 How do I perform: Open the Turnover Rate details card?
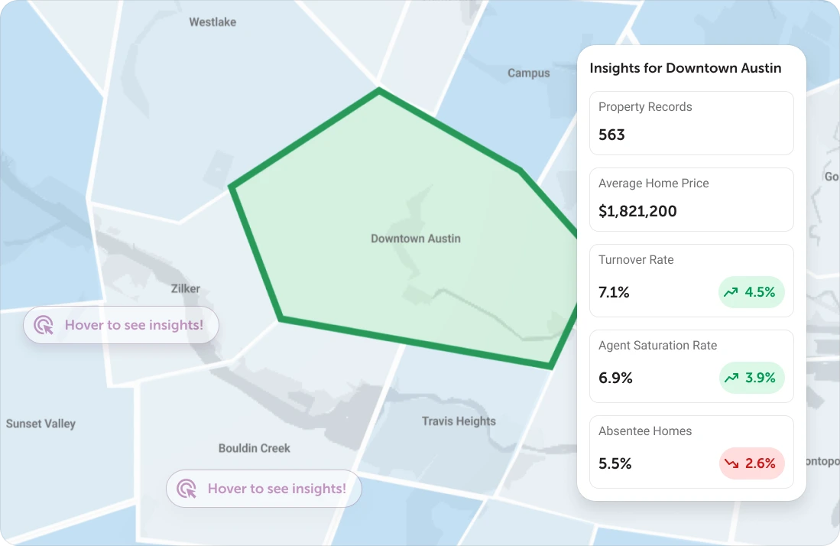pyautogui.click(x=691, y=281)
